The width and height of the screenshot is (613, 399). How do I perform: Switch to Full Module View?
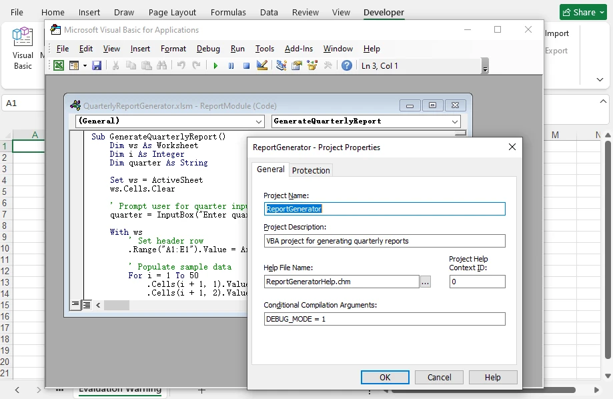tap(85, 304)
